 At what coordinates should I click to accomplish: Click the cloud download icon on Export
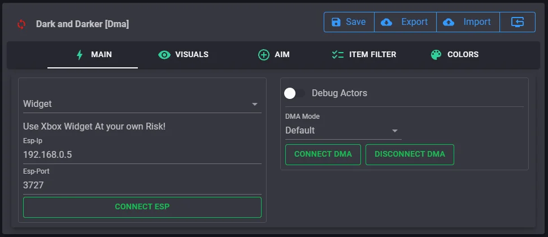click(387, 22)
